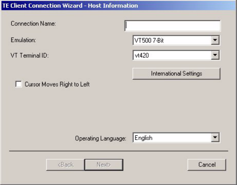237x185 pixels.
Task: Open the VT Terminal ID dropdown
Action: (176, 55)
